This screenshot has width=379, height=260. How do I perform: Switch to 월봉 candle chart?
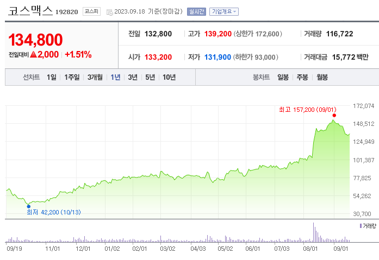pos(322,77)
